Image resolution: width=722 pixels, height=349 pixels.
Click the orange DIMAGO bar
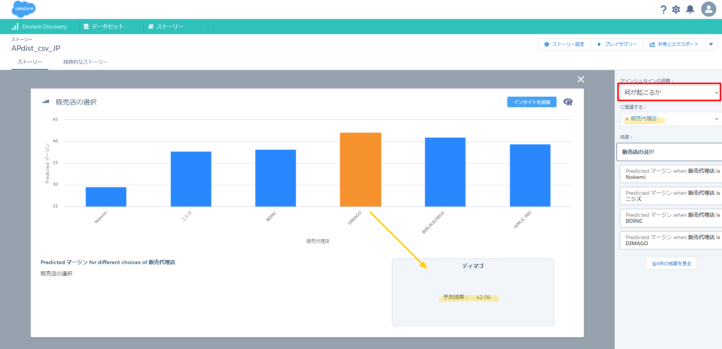[360, 169]
